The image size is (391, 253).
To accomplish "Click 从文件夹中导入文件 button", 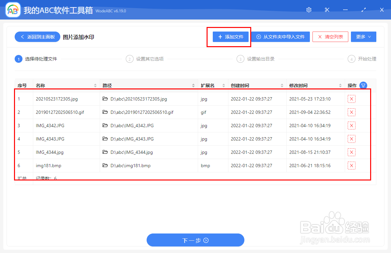I will point(281,37).
